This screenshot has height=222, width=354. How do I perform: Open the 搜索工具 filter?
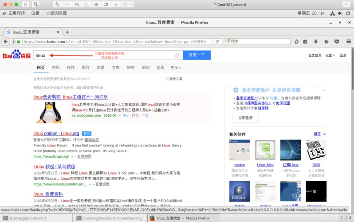tap(174, 79)
